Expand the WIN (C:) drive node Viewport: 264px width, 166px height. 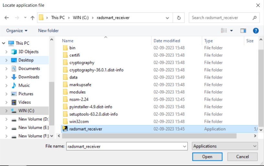tap(6, 111)
